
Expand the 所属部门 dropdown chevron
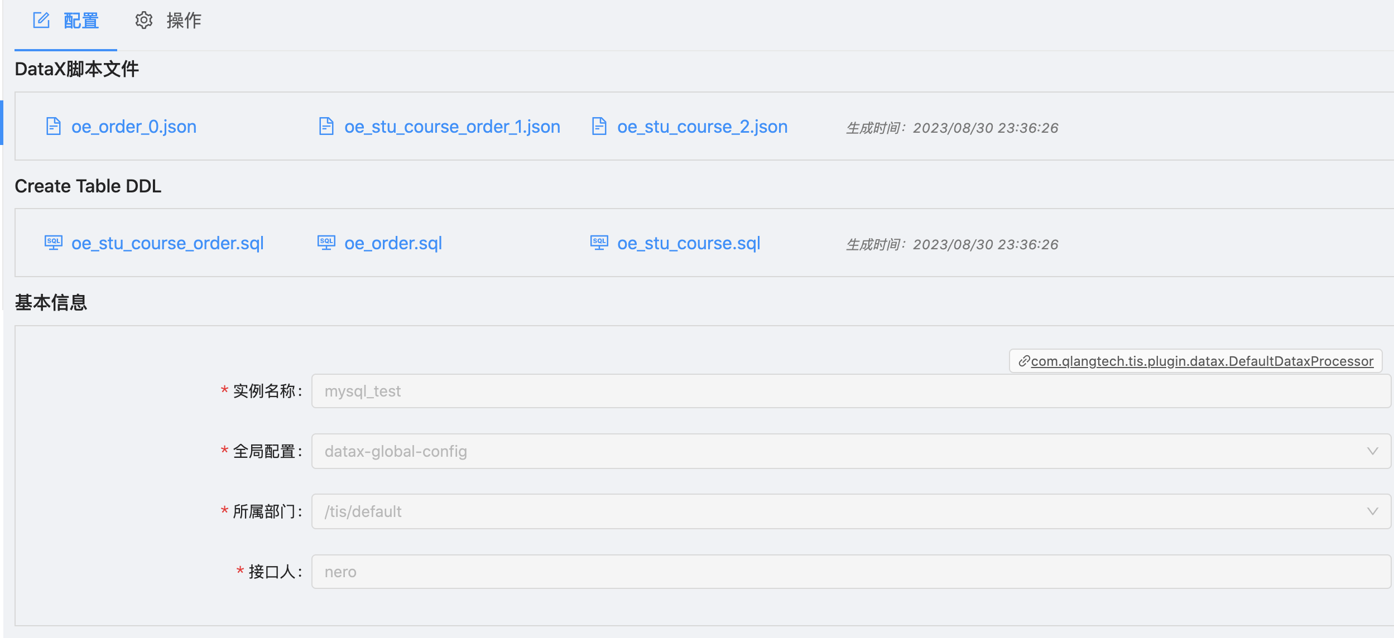click(1371, 511)
